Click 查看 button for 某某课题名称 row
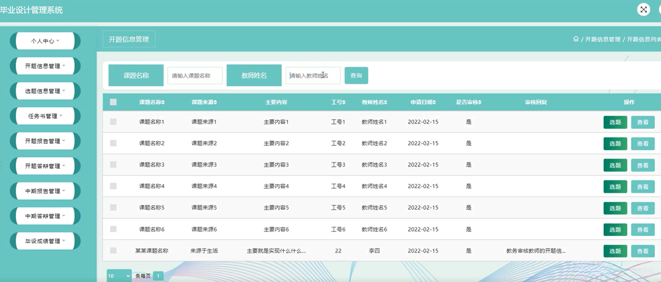 click(643, 251)
